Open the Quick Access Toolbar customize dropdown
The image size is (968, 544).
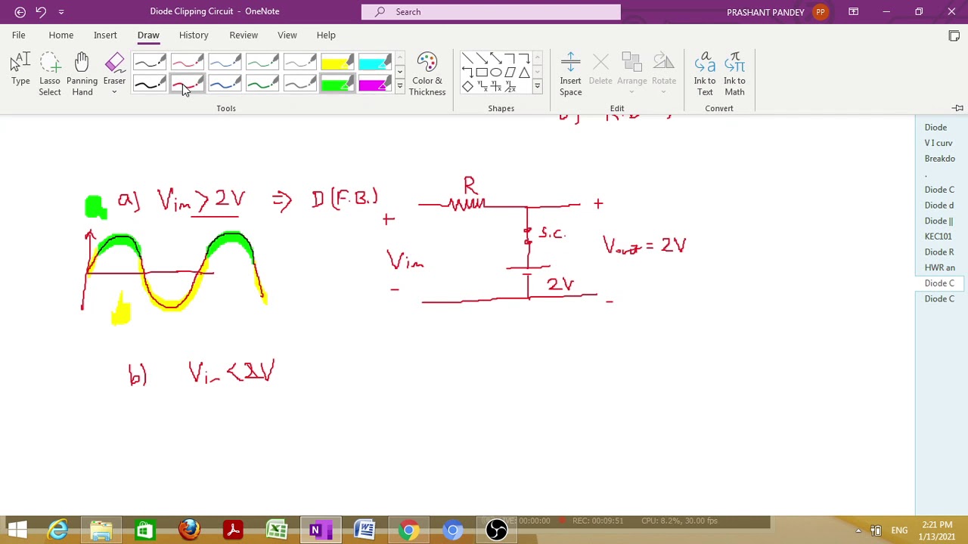[61, 11]
